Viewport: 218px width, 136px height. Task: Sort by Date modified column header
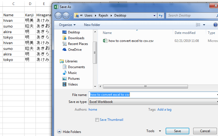click(x=185, y=33)
